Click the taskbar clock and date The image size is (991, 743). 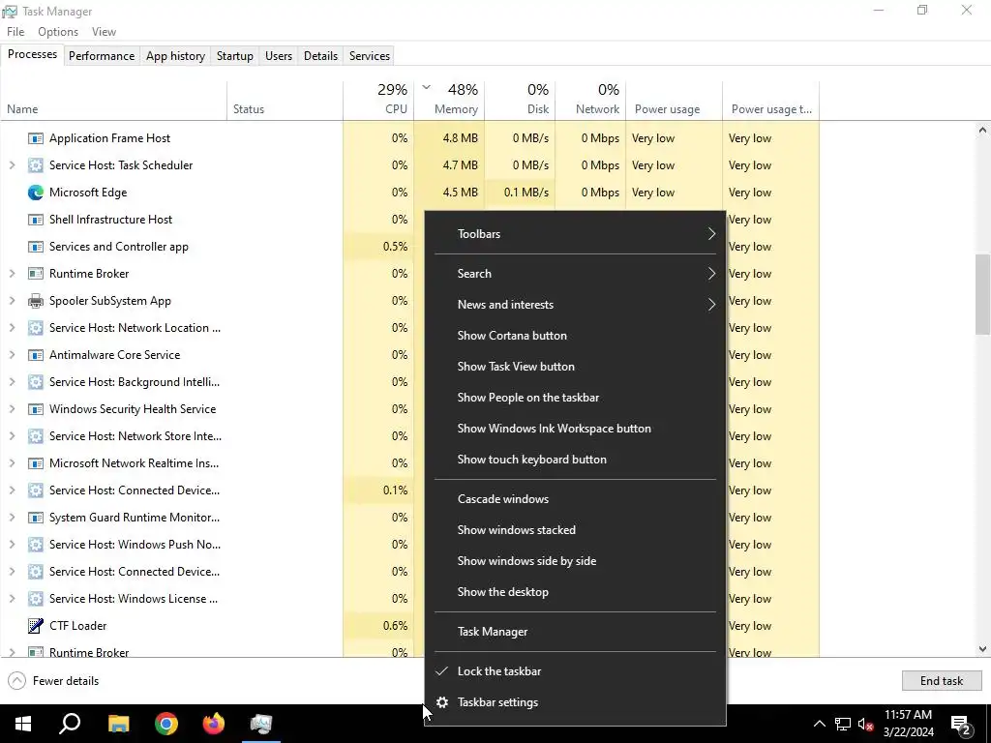(x=908, y=724)
